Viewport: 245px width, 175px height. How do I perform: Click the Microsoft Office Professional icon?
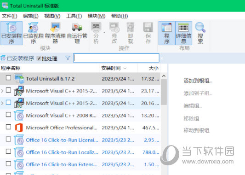[x=19, y=128]
